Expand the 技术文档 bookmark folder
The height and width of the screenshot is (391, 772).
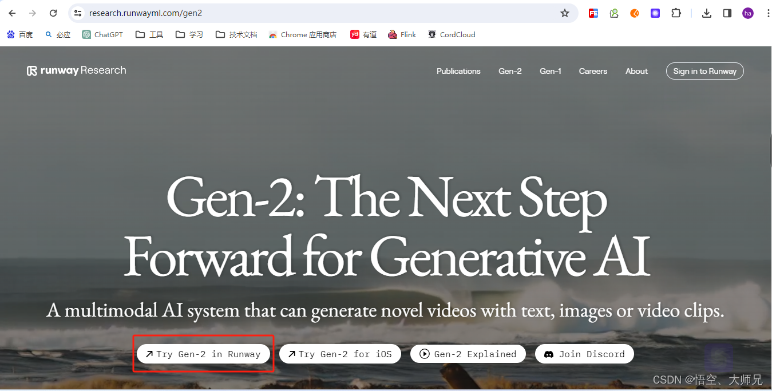236,35
